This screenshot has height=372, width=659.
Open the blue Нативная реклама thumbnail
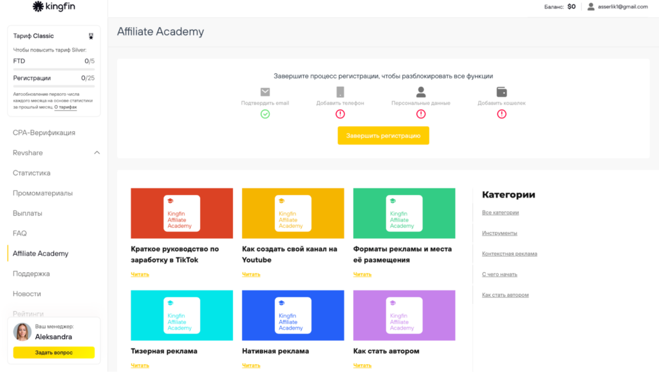(293, 315)
